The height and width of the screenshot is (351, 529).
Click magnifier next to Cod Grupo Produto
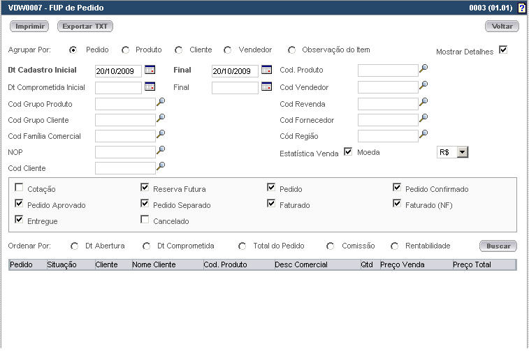[x=161, y=103]
